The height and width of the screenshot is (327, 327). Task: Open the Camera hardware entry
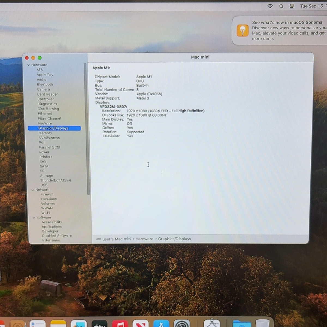coord(43,89)
